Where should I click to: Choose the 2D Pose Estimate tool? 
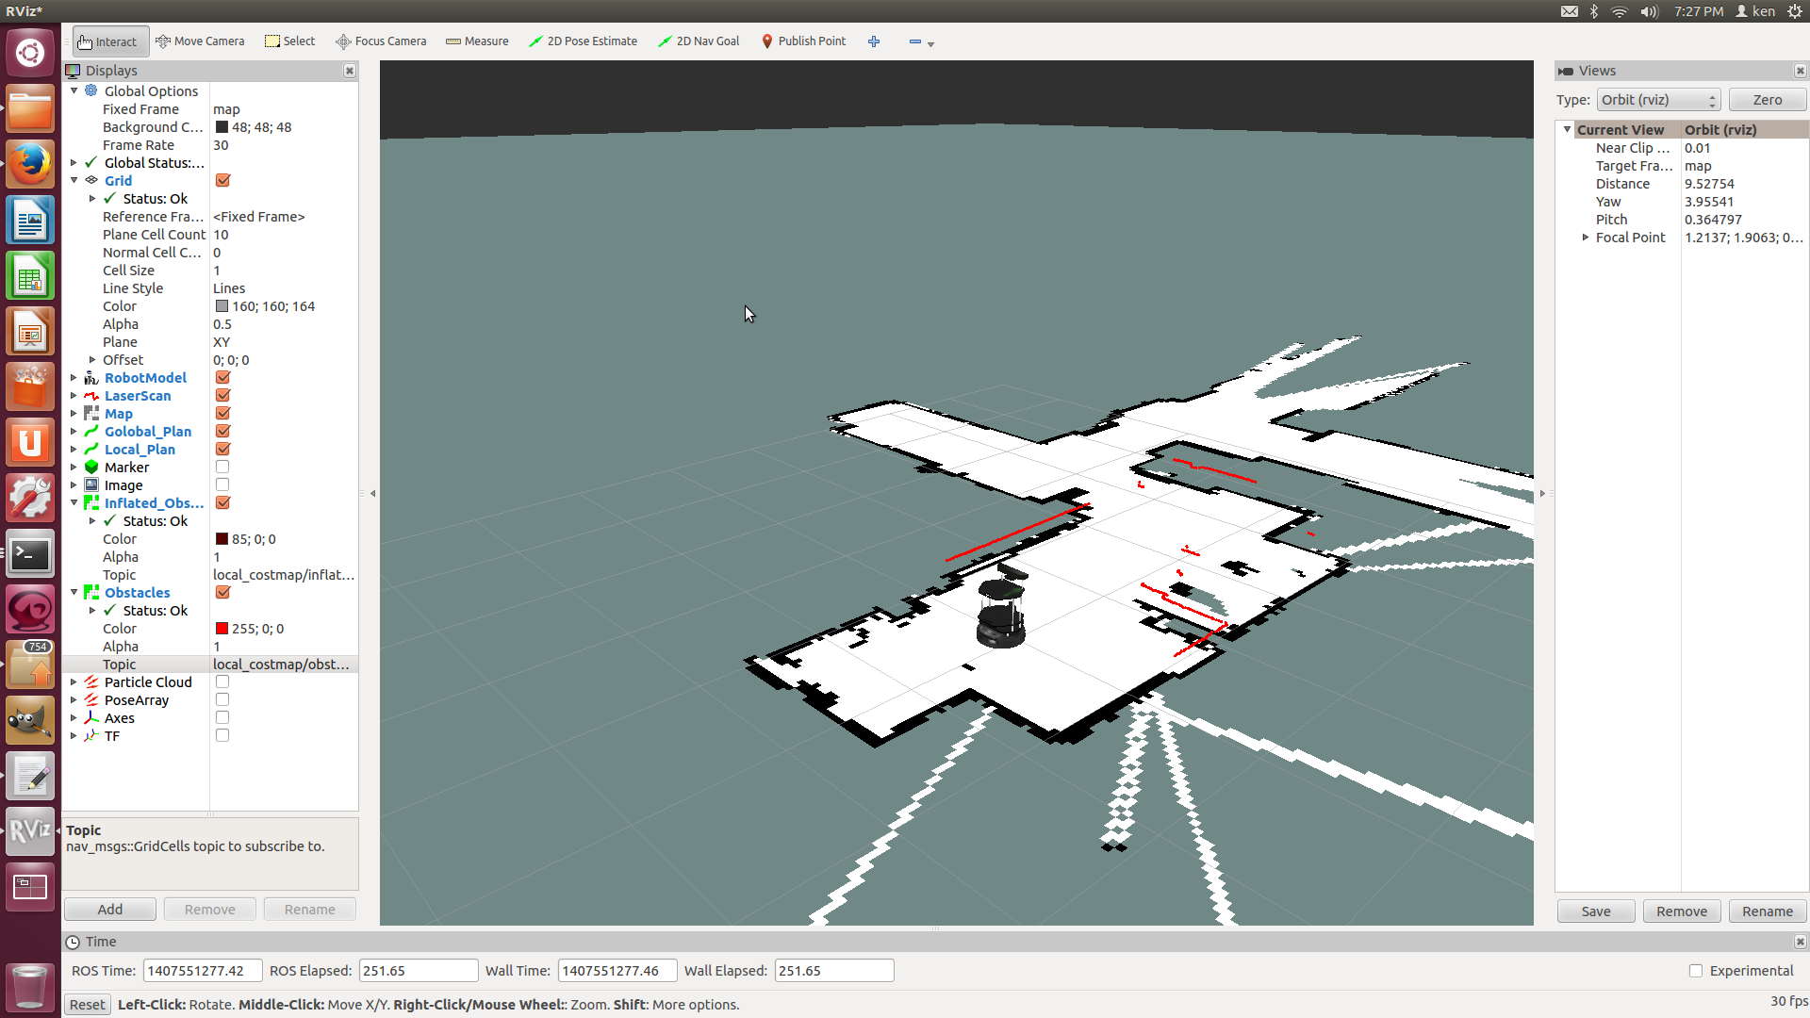(x=583, y=41)
